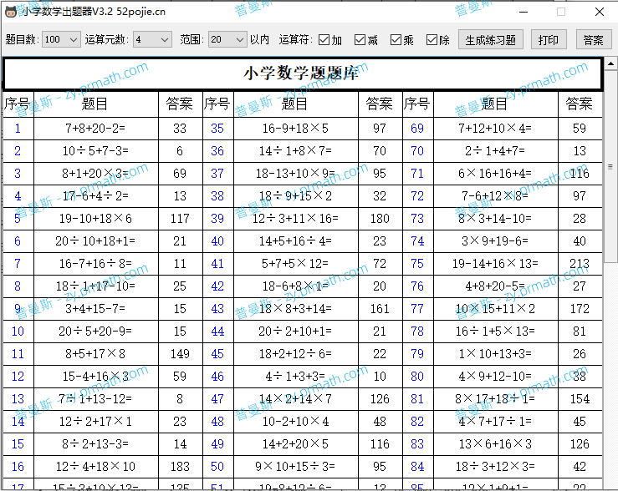Click answer cell 161 in row 43
Screen dimensions: 618x491
pyautogui.click(x=380, y=309)
